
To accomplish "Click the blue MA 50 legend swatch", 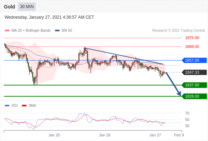I will coord(57,31).
